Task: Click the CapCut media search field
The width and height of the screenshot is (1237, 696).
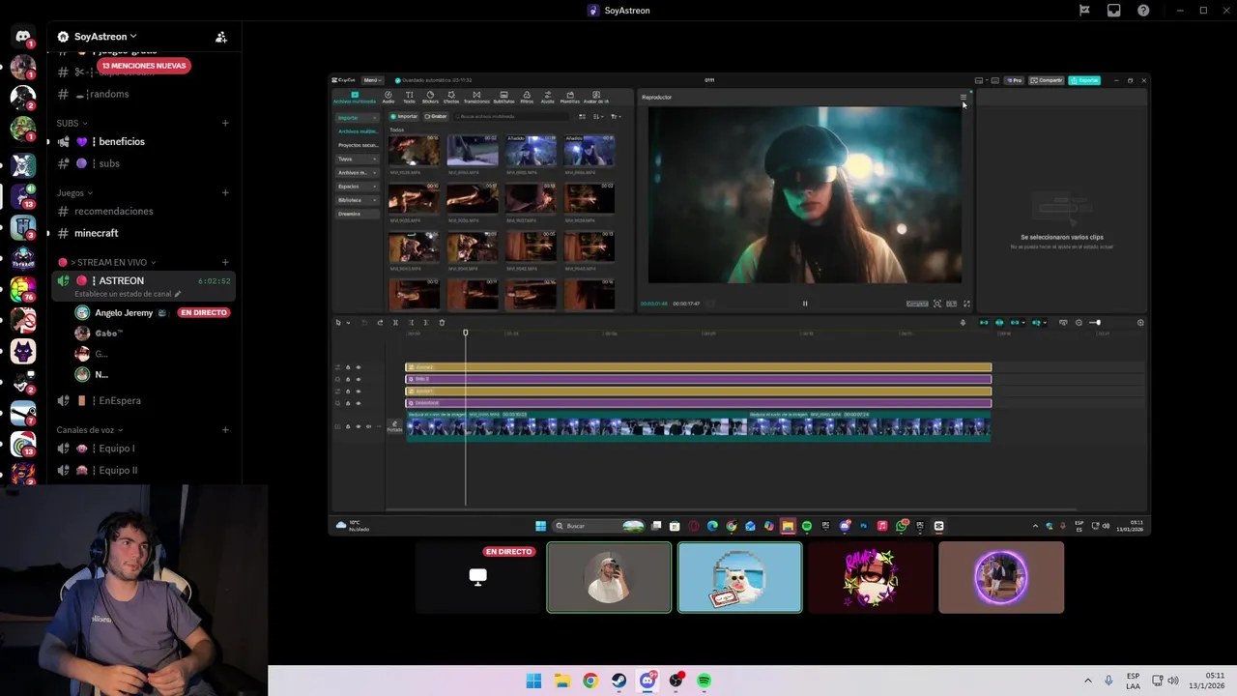Action: (x=511, y=116)
